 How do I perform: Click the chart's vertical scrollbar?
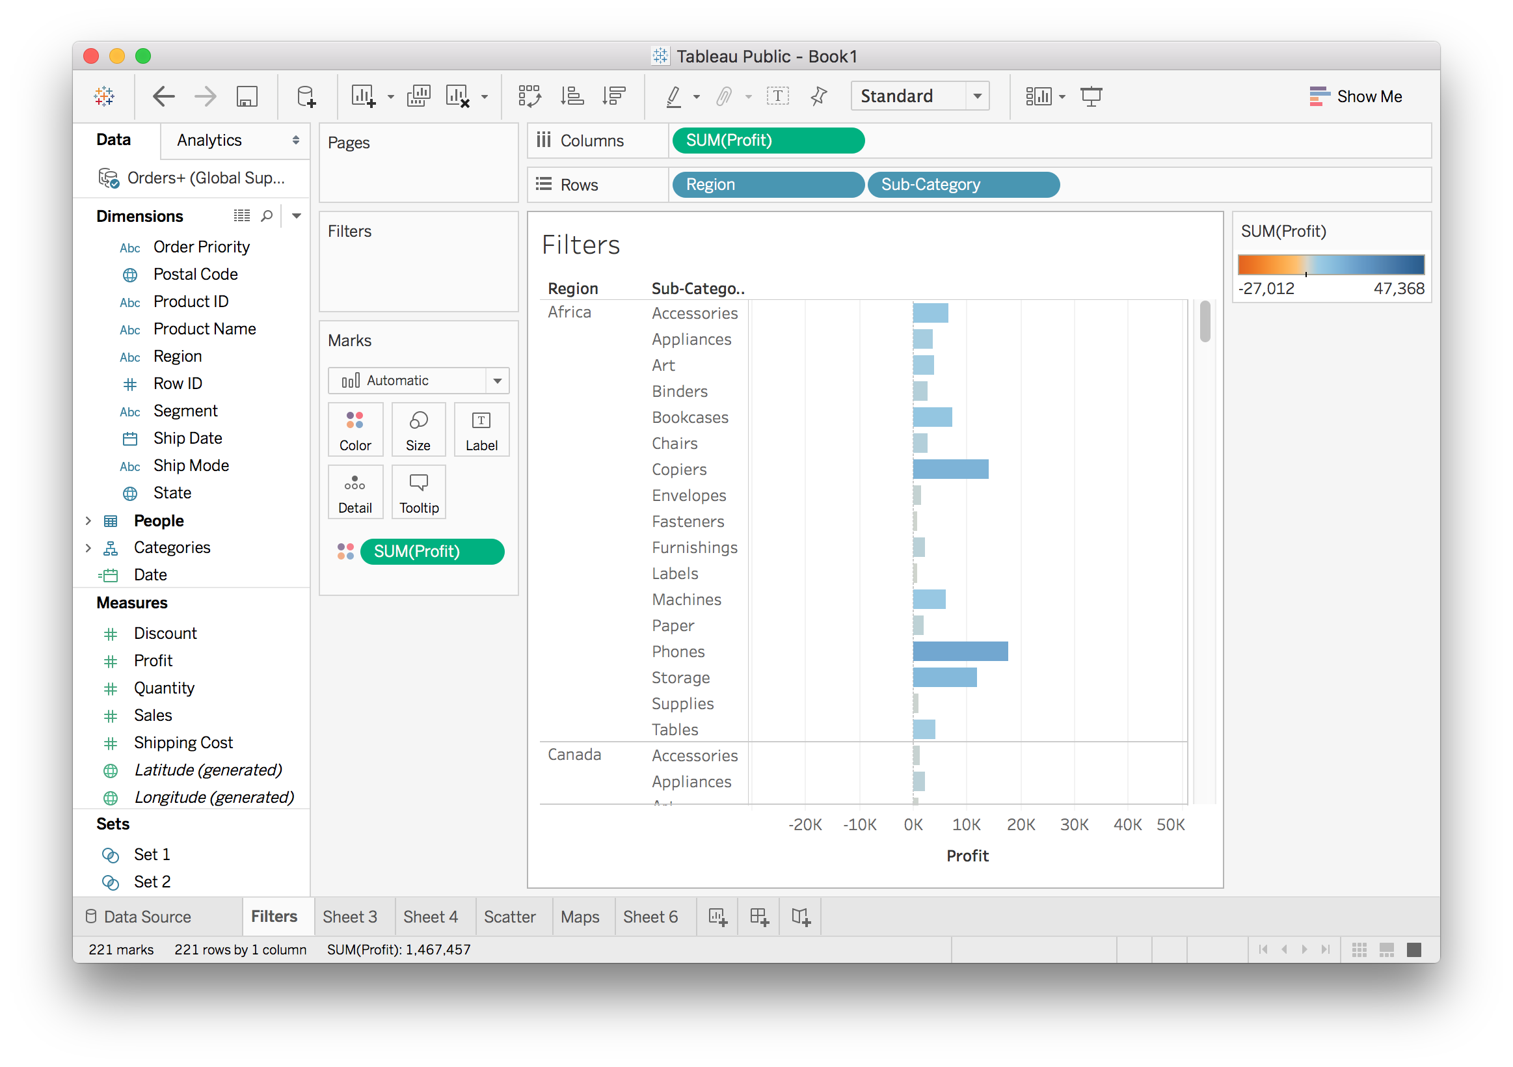coord(1205,322)
